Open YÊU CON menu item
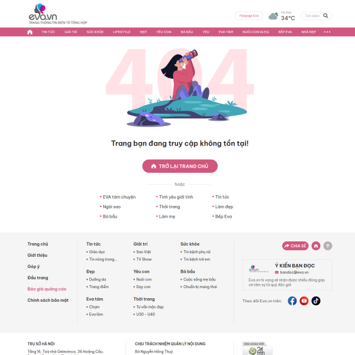 pyautogui.click(x=164, y=32)
